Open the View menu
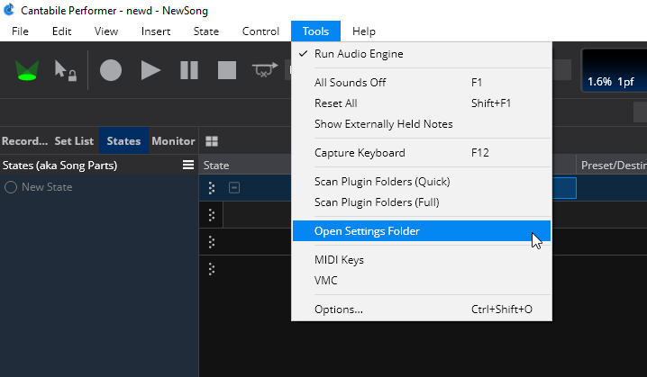 (106, 31)
